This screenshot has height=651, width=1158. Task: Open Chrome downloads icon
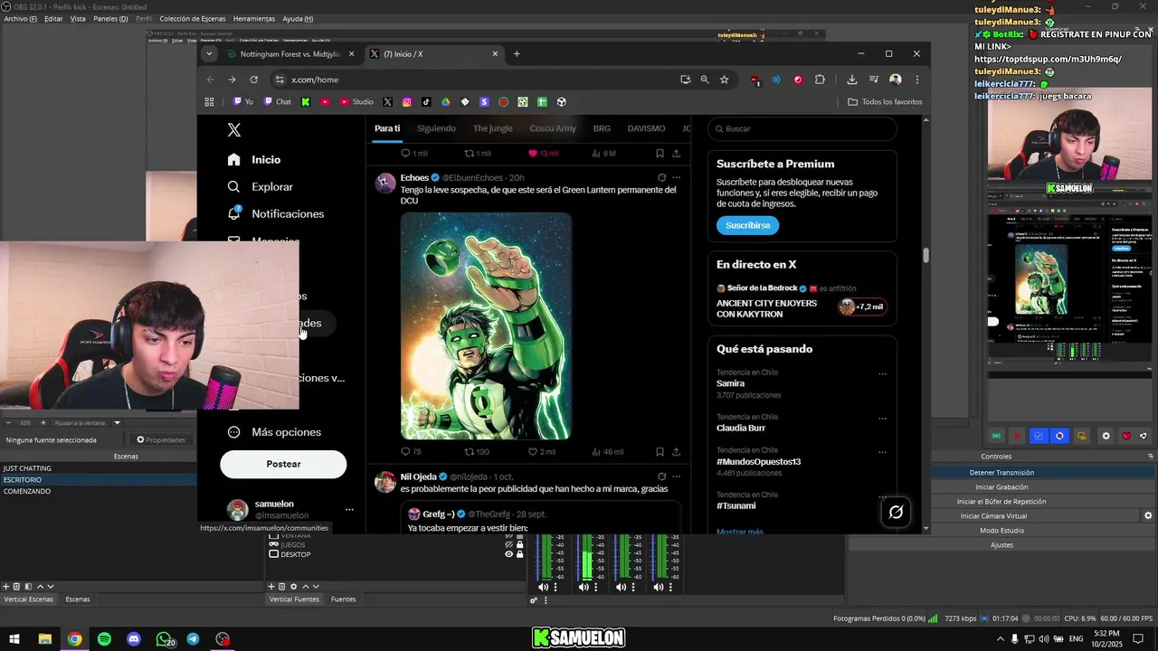pos(851,80)
